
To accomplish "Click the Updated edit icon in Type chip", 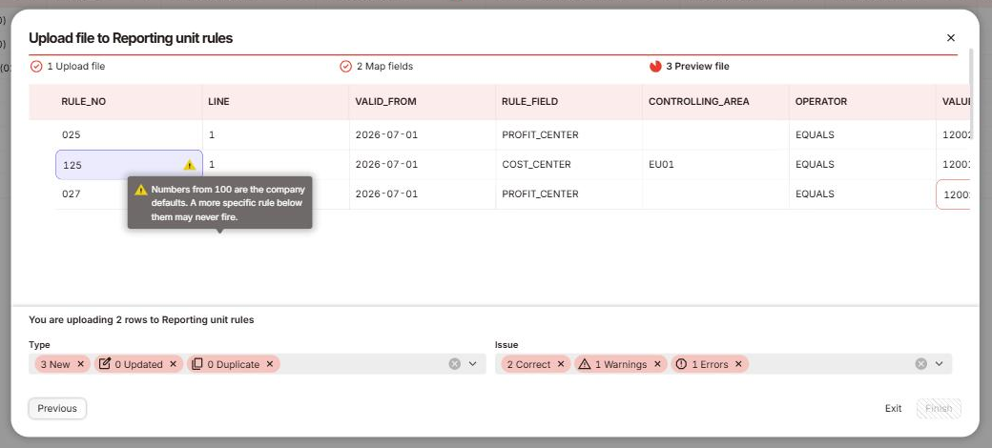I will tap(105, 363).
